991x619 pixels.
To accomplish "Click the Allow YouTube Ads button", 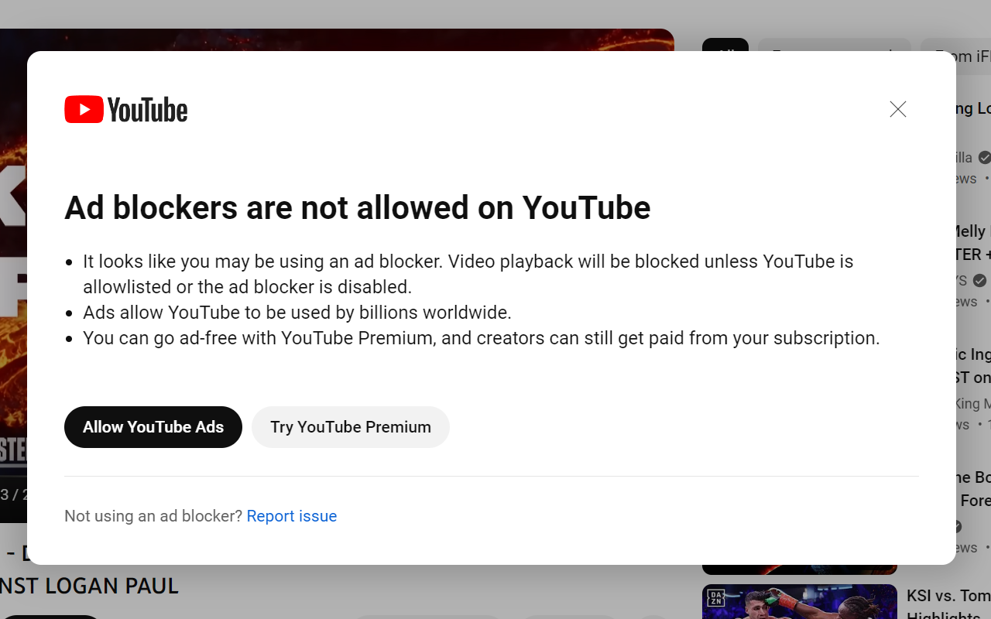I will point(153,426).
